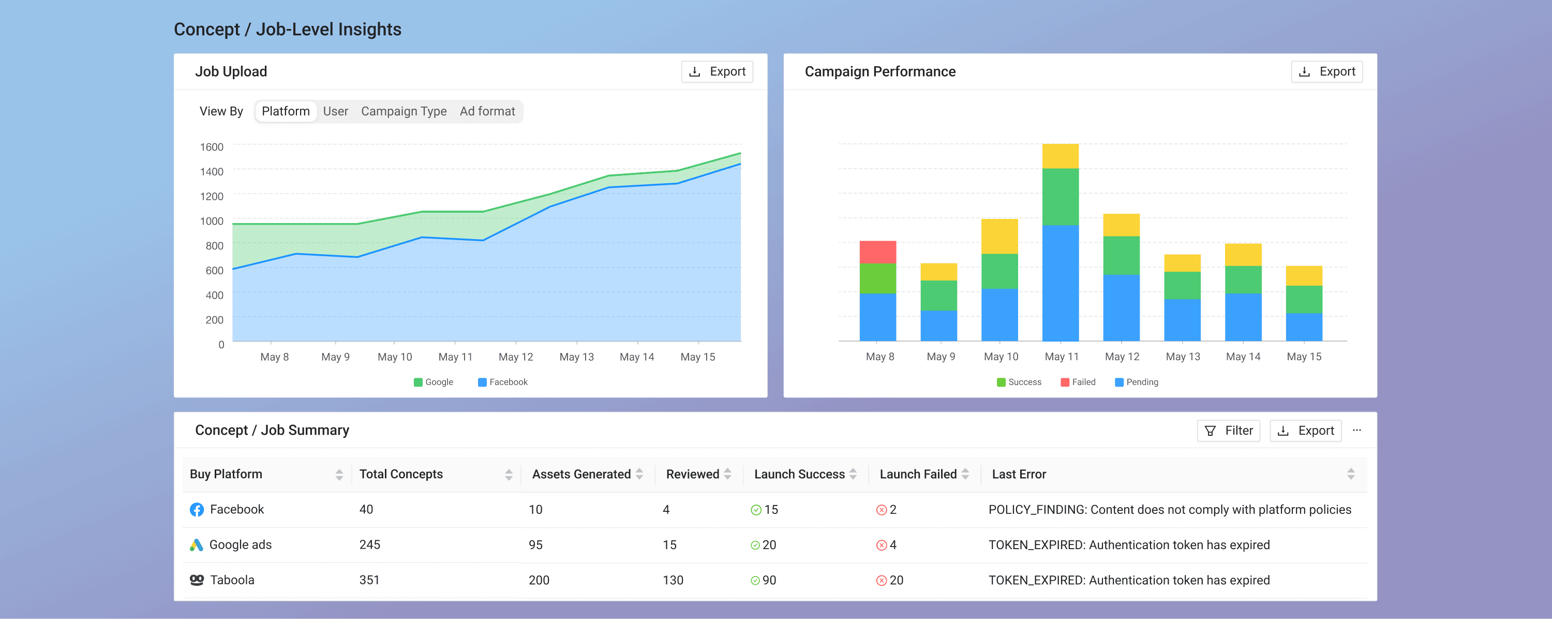Export the Job Upload chart

pos(717,72)
